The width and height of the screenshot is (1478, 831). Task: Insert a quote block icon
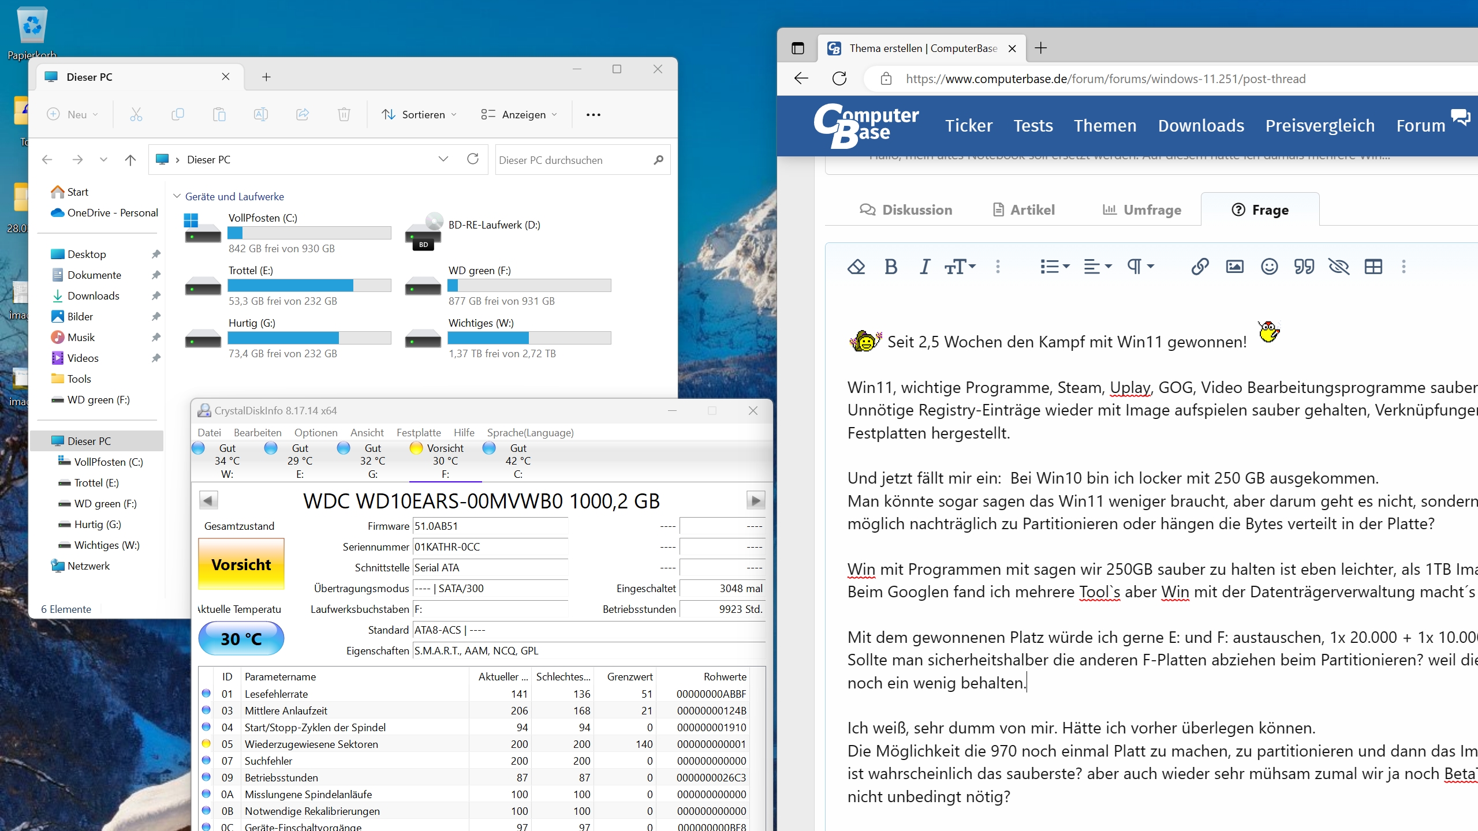[1304, 267]
